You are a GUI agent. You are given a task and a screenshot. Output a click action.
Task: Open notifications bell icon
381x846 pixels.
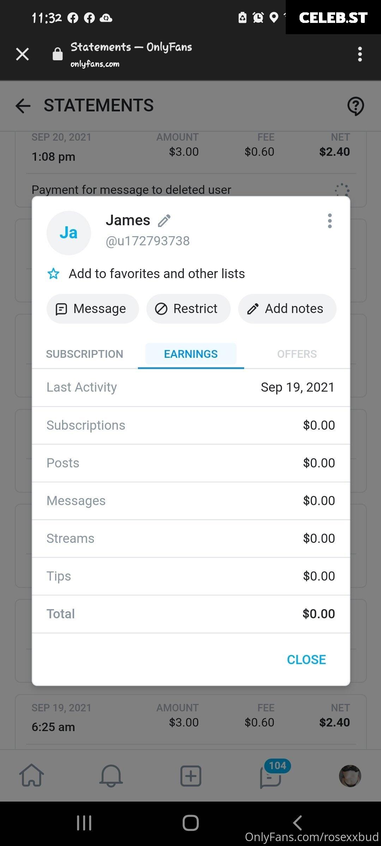[x=111, y=775]
